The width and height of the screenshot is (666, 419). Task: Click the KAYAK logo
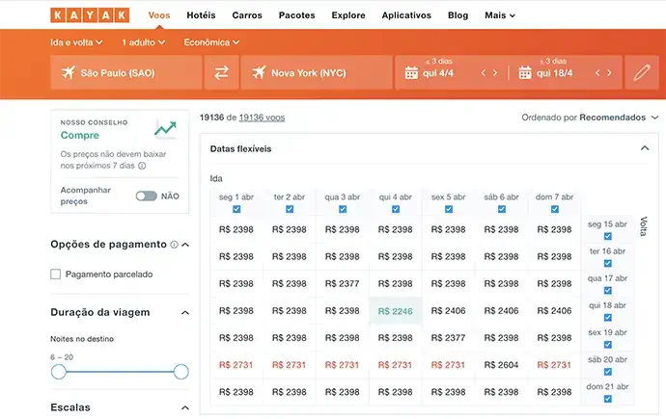[90, 15]
